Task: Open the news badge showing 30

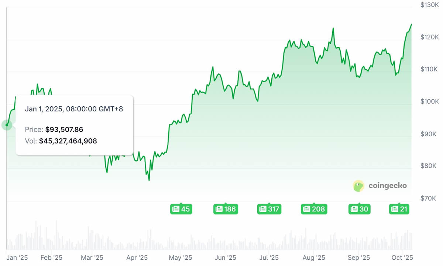Action: [359, 209]
